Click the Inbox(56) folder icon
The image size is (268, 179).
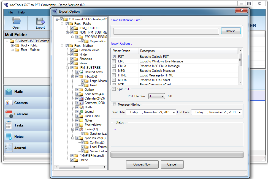pyautogui.click(x=81, y=76)
